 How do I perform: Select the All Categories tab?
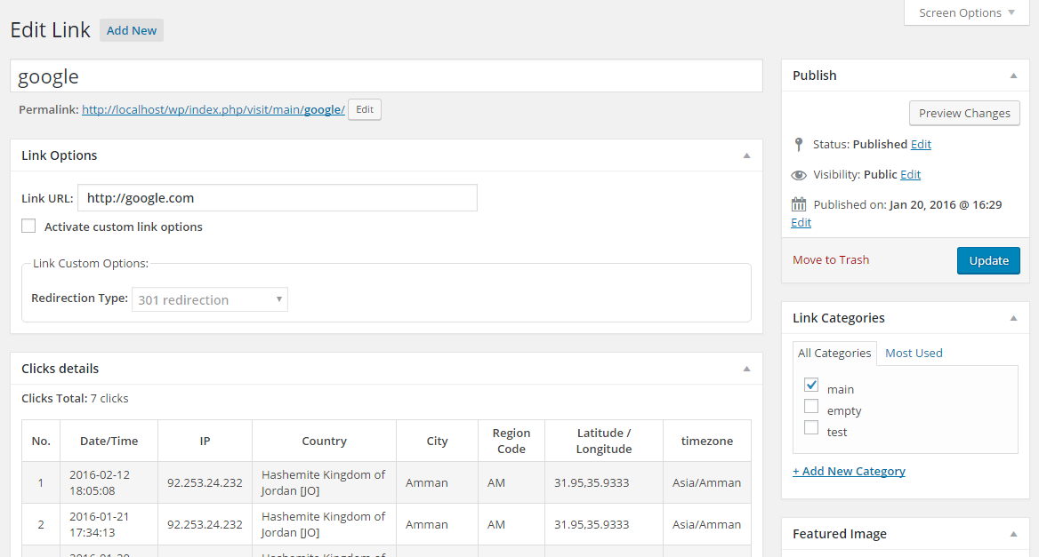click(834, 353)
